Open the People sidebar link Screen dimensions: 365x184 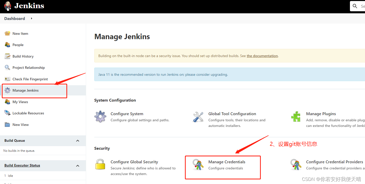point(18,45)
